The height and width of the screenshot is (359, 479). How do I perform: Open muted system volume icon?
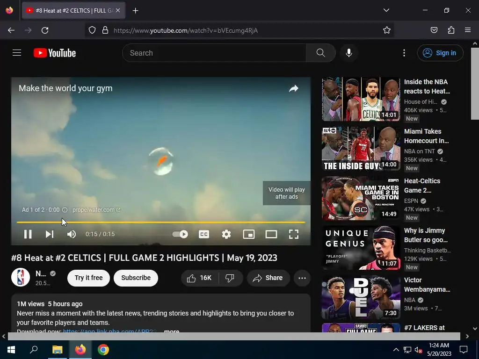[x=418, y=350]
